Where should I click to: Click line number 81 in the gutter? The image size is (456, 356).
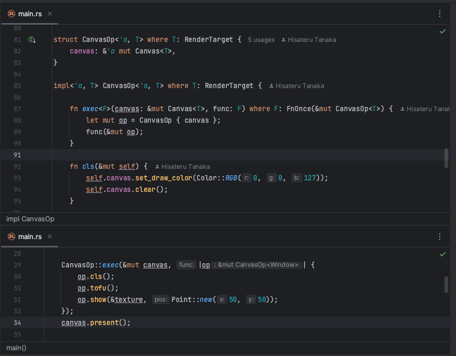tap(17, 39)
